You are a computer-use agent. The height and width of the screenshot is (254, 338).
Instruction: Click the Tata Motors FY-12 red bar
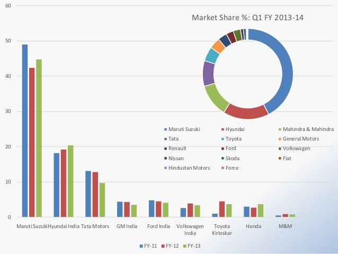click(95, 195)
